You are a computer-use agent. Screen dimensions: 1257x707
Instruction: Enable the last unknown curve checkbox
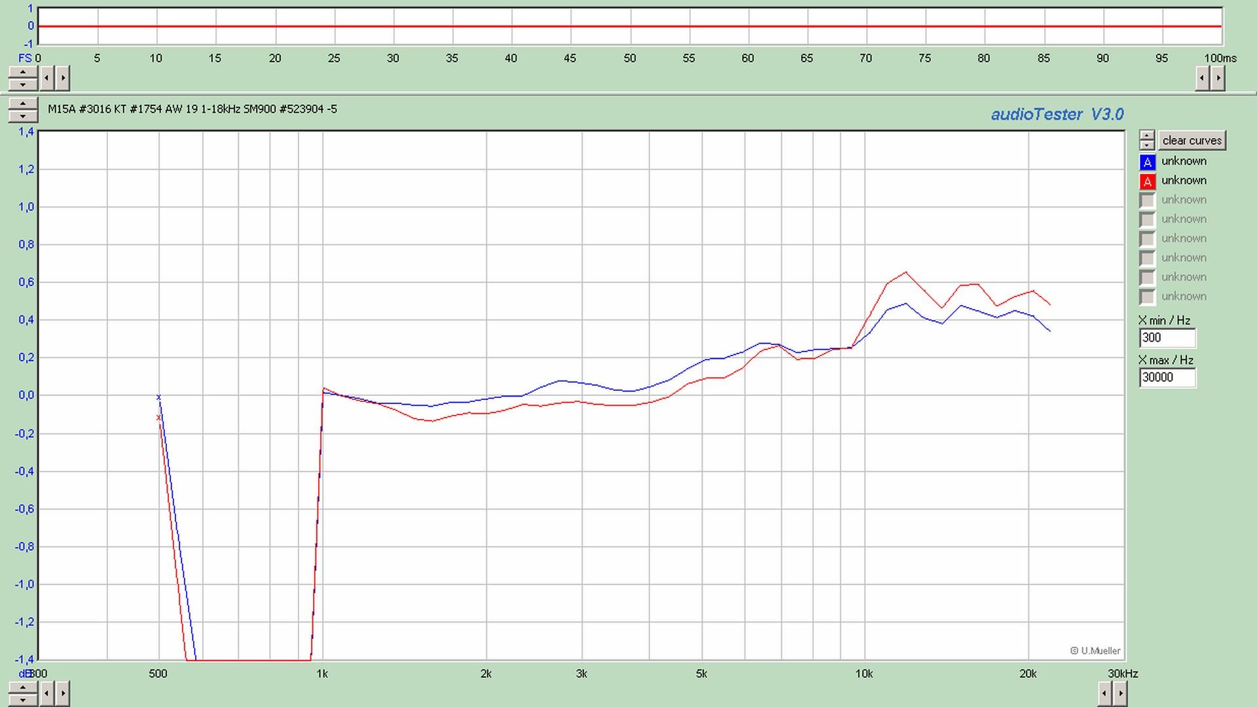1147,297
